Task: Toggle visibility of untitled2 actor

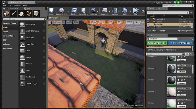Action: [148, 24]
